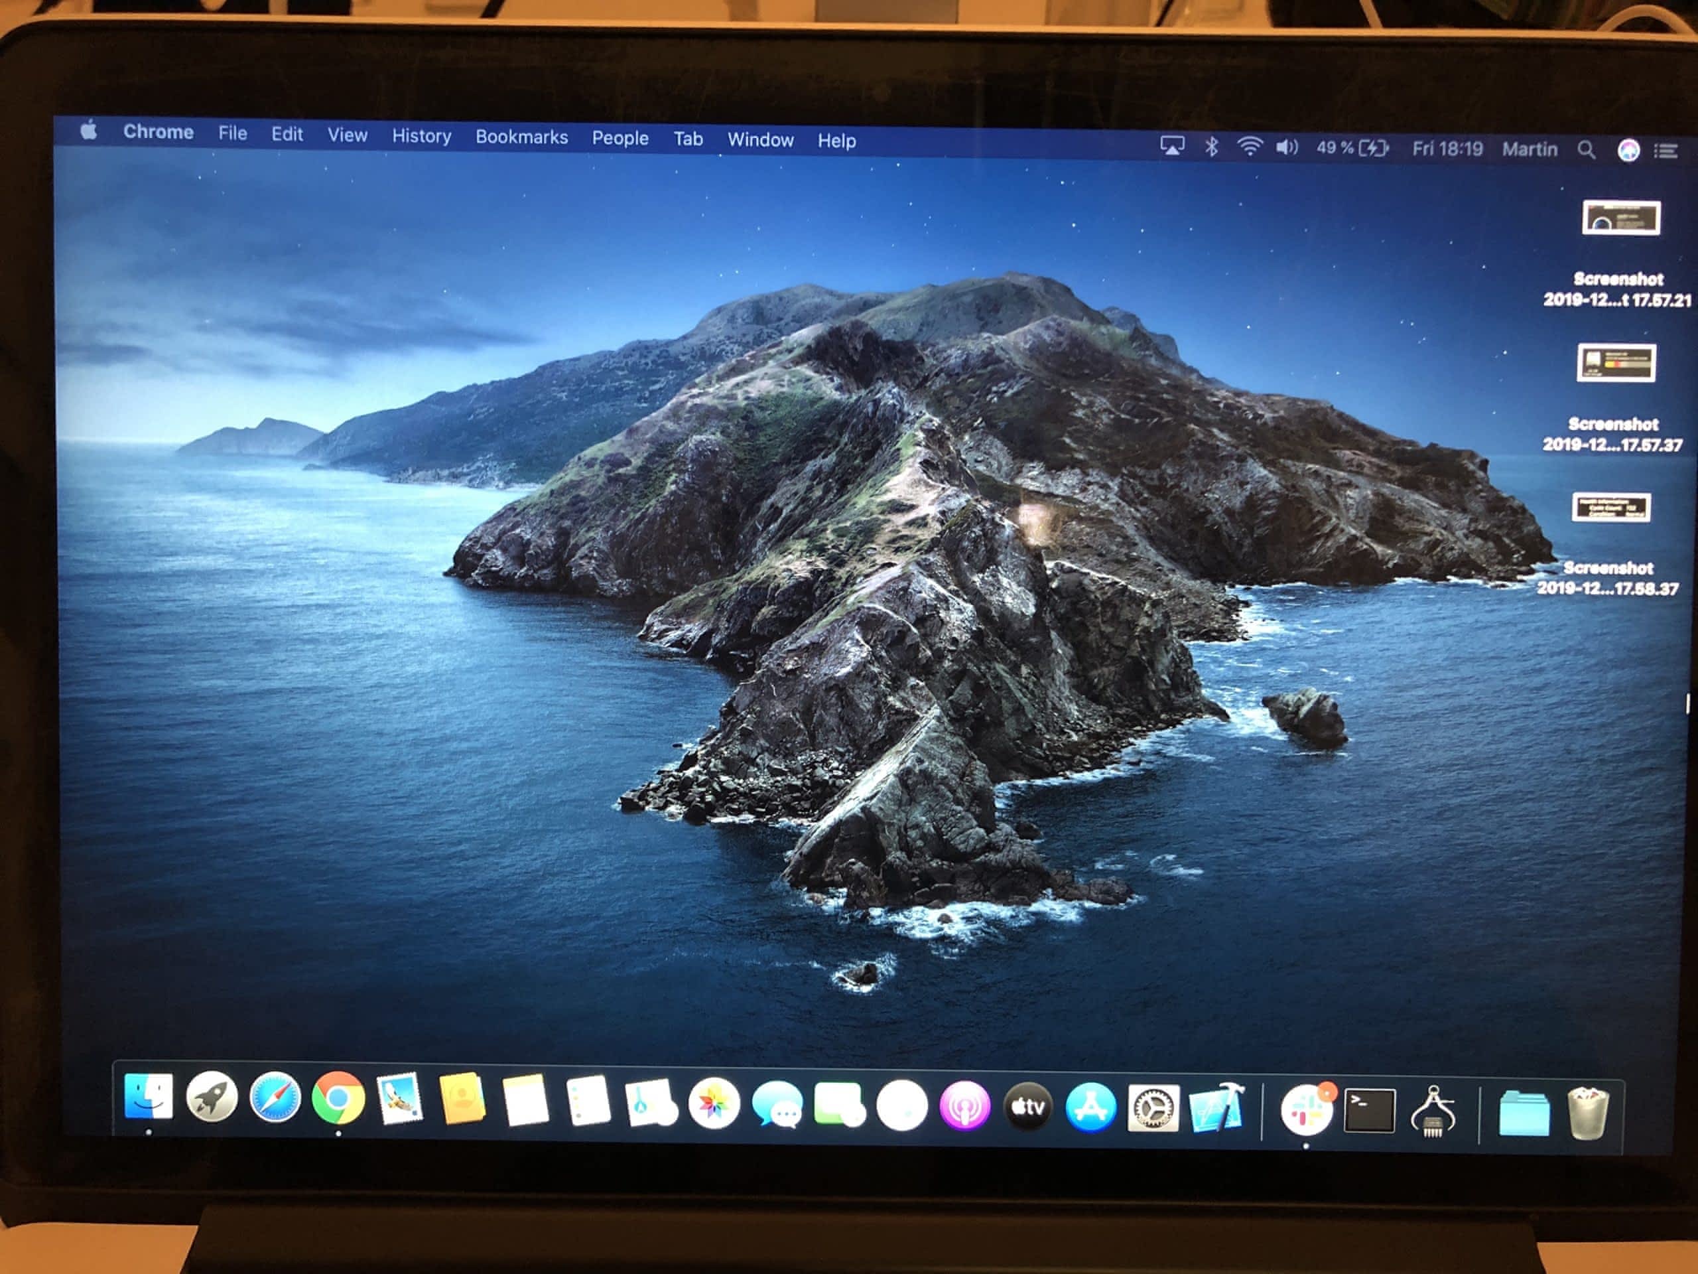The width and height of the screenshot is (1698, 1274).
Task: Launch Terminal from the dock
Action: (1370, 1110)
